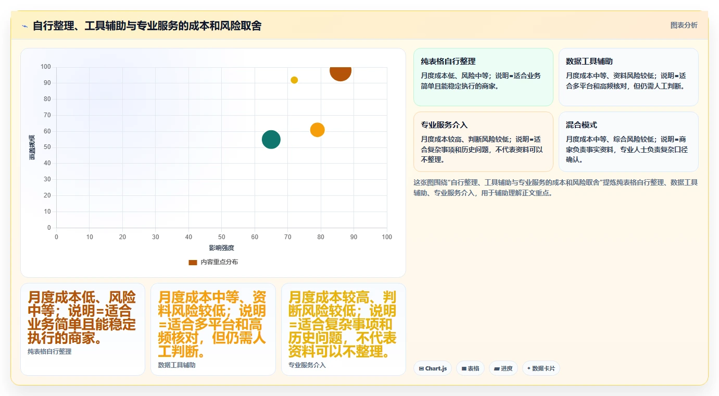Click the small yellow bubble on chart

point(294,80)
